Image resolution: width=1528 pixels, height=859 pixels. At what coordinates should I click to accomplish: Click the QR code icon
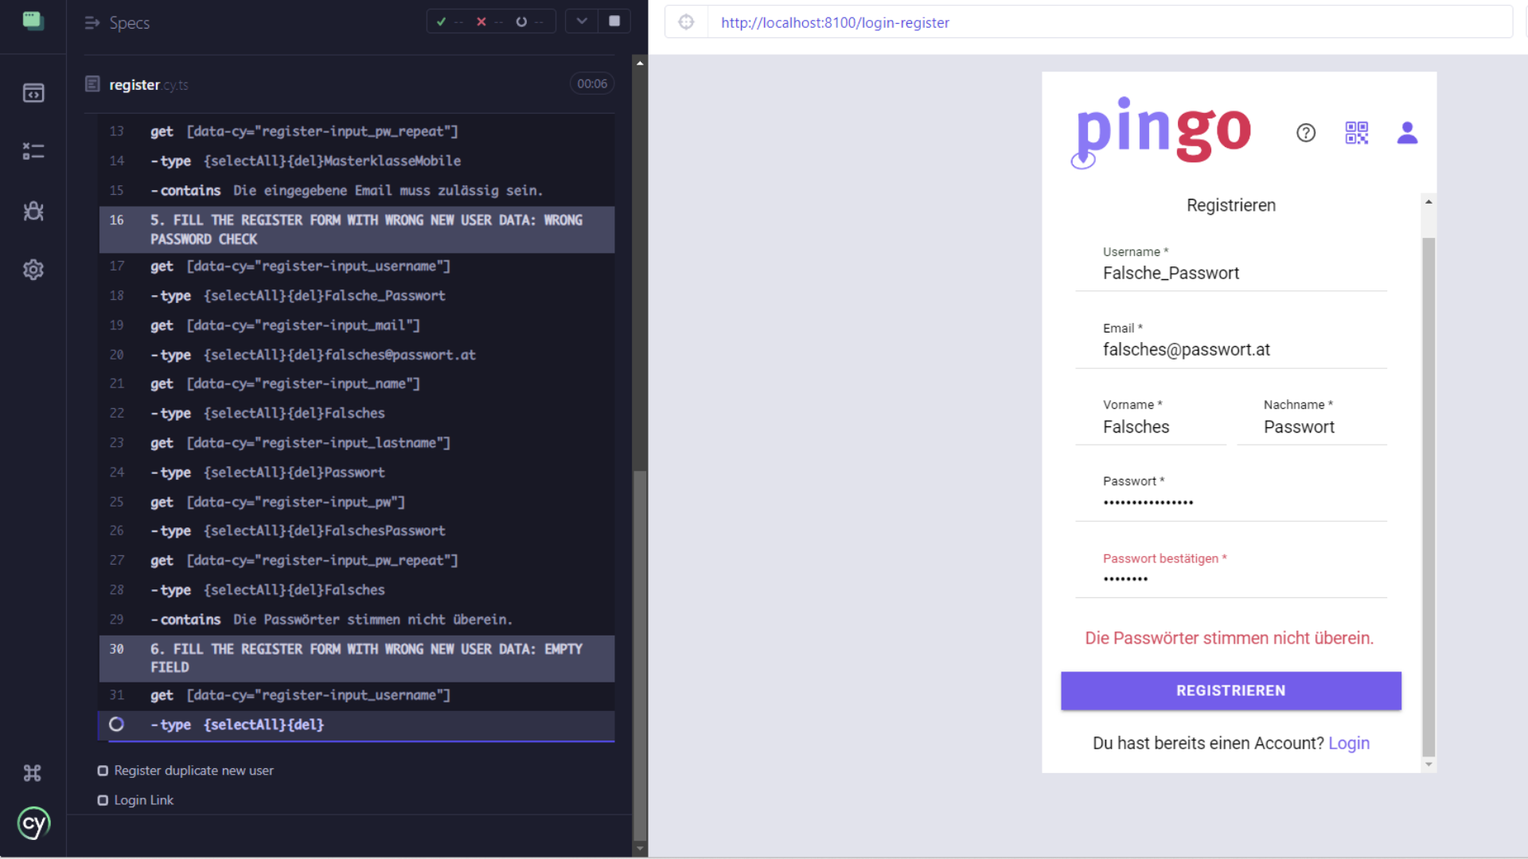(1356, 133)
